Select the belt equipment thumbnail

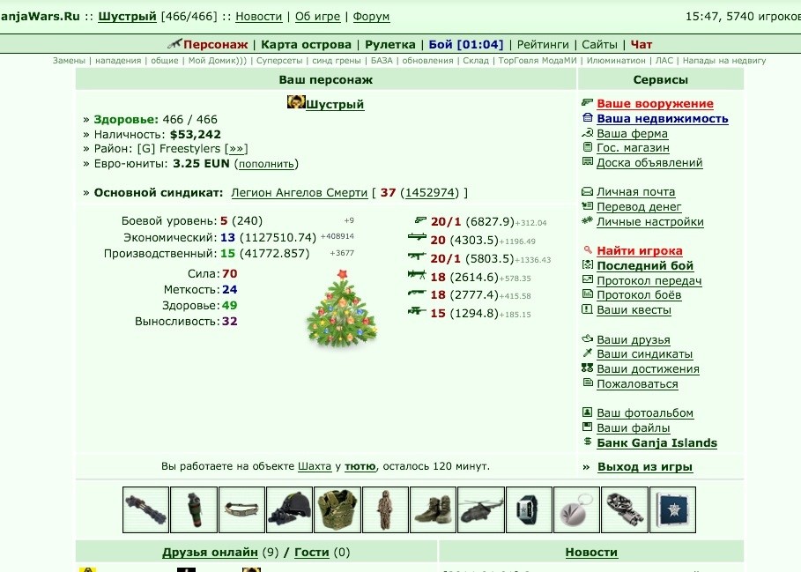click(x=241, y=509)
